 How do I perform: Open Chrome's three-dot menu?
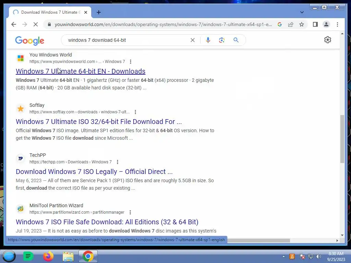click(337, 24)
